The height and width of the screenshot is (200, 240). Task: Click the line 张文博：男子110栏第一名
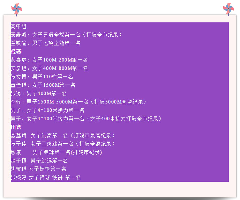coord(42,77)
